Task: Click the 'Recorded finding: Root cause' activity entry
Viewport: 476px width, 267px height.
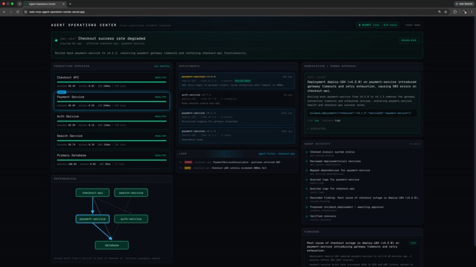Action: pyautogui.click(x=364, y=197)
